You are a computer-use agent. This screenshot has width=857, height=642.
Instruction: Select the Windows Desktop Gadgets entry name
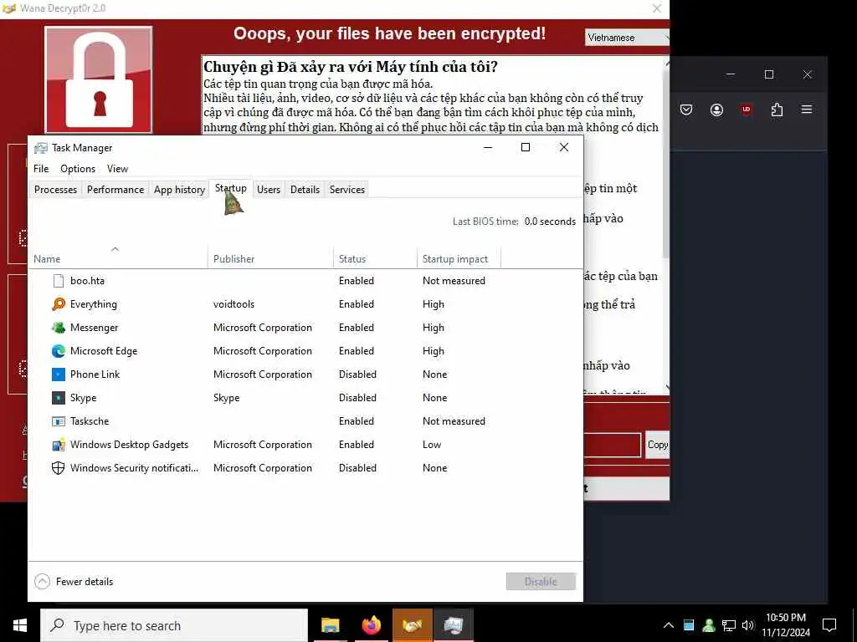tap(129, 445)
